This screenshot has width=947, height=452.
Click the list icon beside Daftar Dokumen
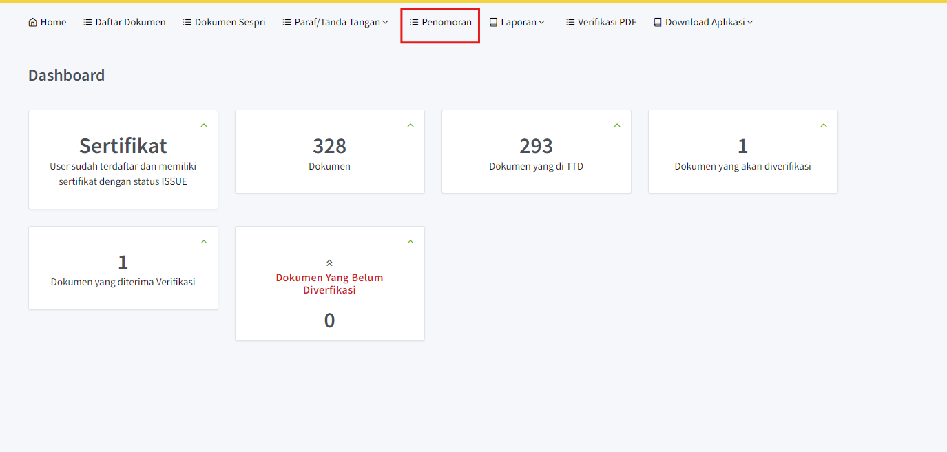[87, 22]
